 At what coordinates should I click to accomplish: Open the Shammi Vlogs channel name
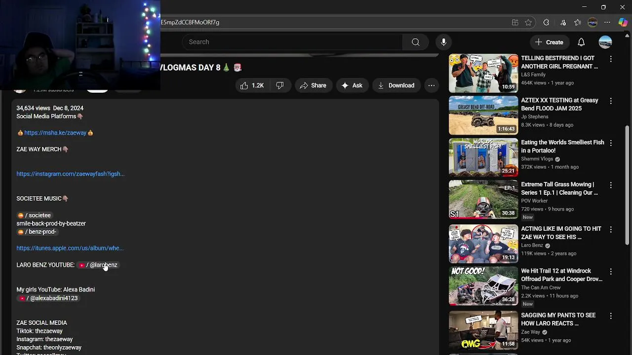(x=537, y=159)
